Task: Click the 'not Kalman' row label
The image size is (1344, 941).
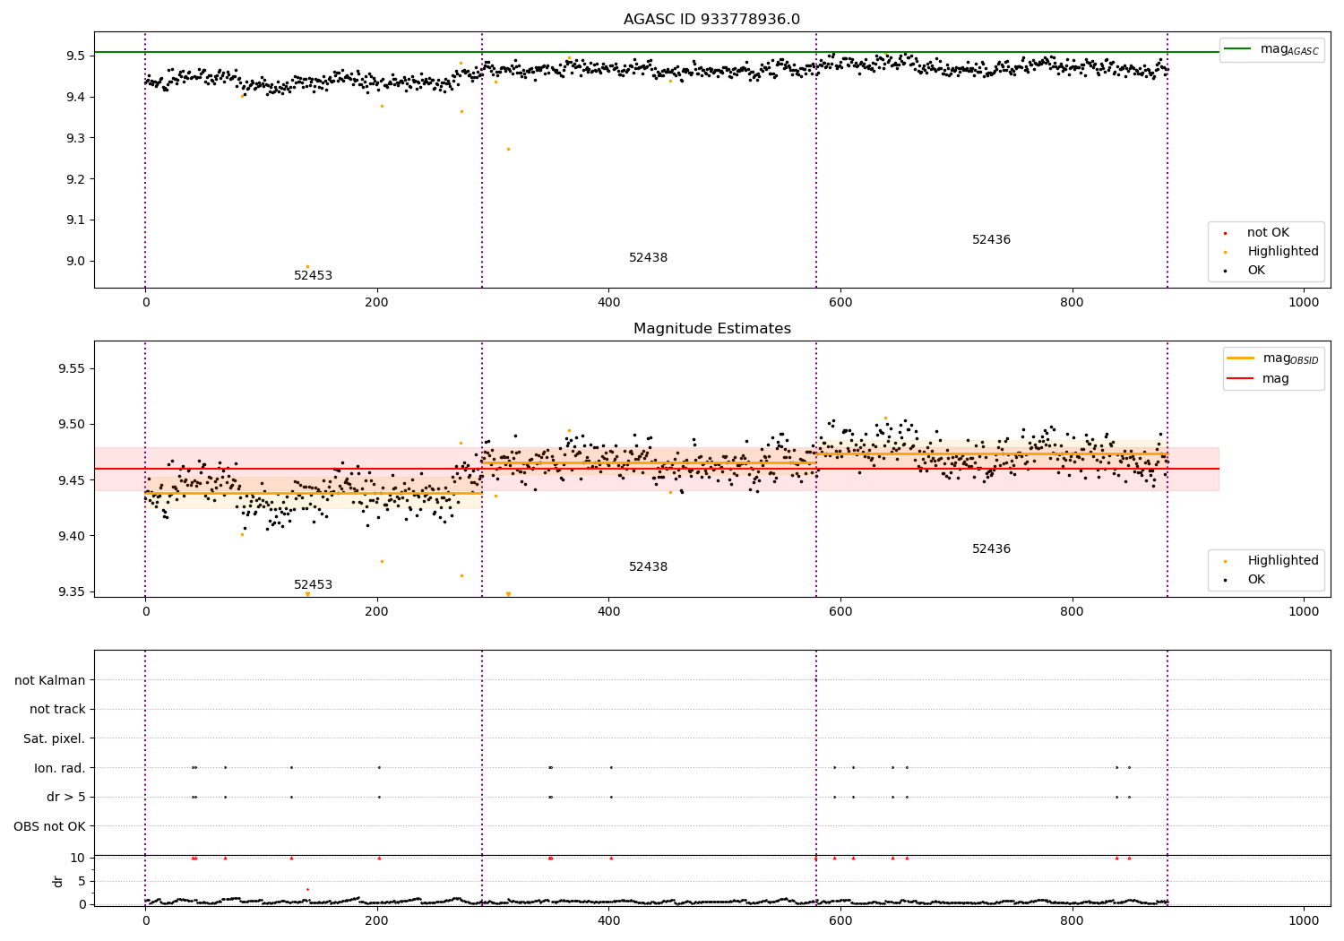Action: (50, 681)
